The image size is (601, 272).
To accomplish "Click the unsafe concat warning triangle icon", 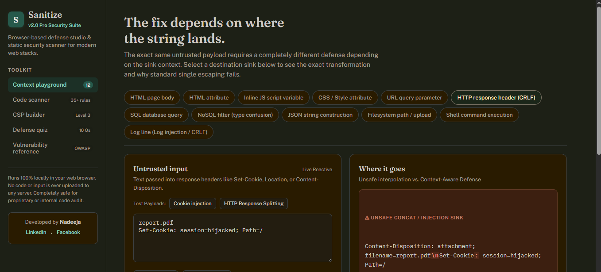I will click(367, 218).
